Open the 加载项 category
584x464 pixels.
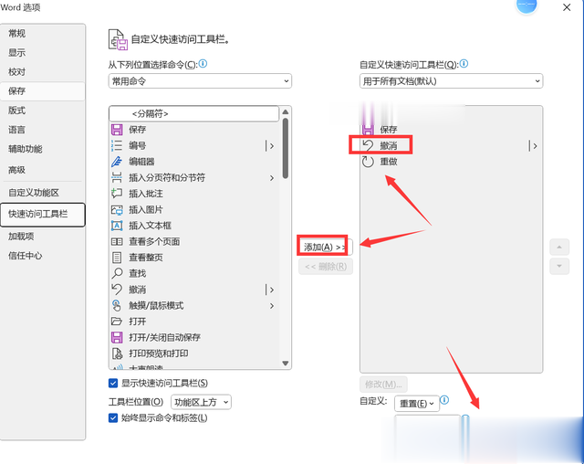pyautogui.click(x=43, y=237)
